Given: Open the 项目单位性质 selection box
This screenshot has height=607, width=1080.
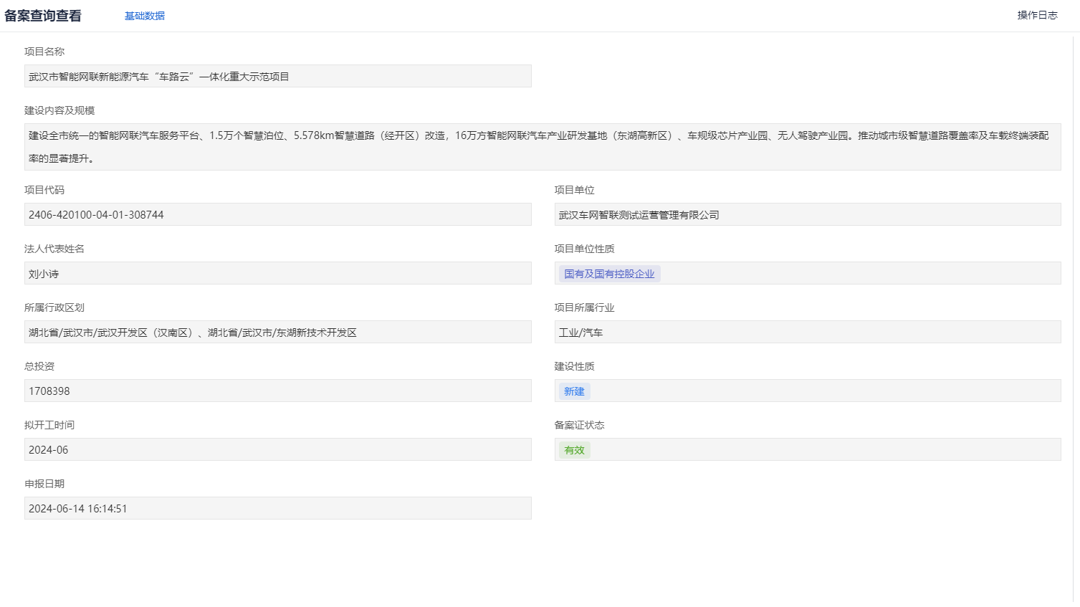Looking at the screenshot, I should 860,274.
